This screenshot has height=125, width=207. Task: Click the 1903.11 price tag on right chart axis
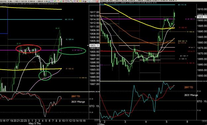202,17
